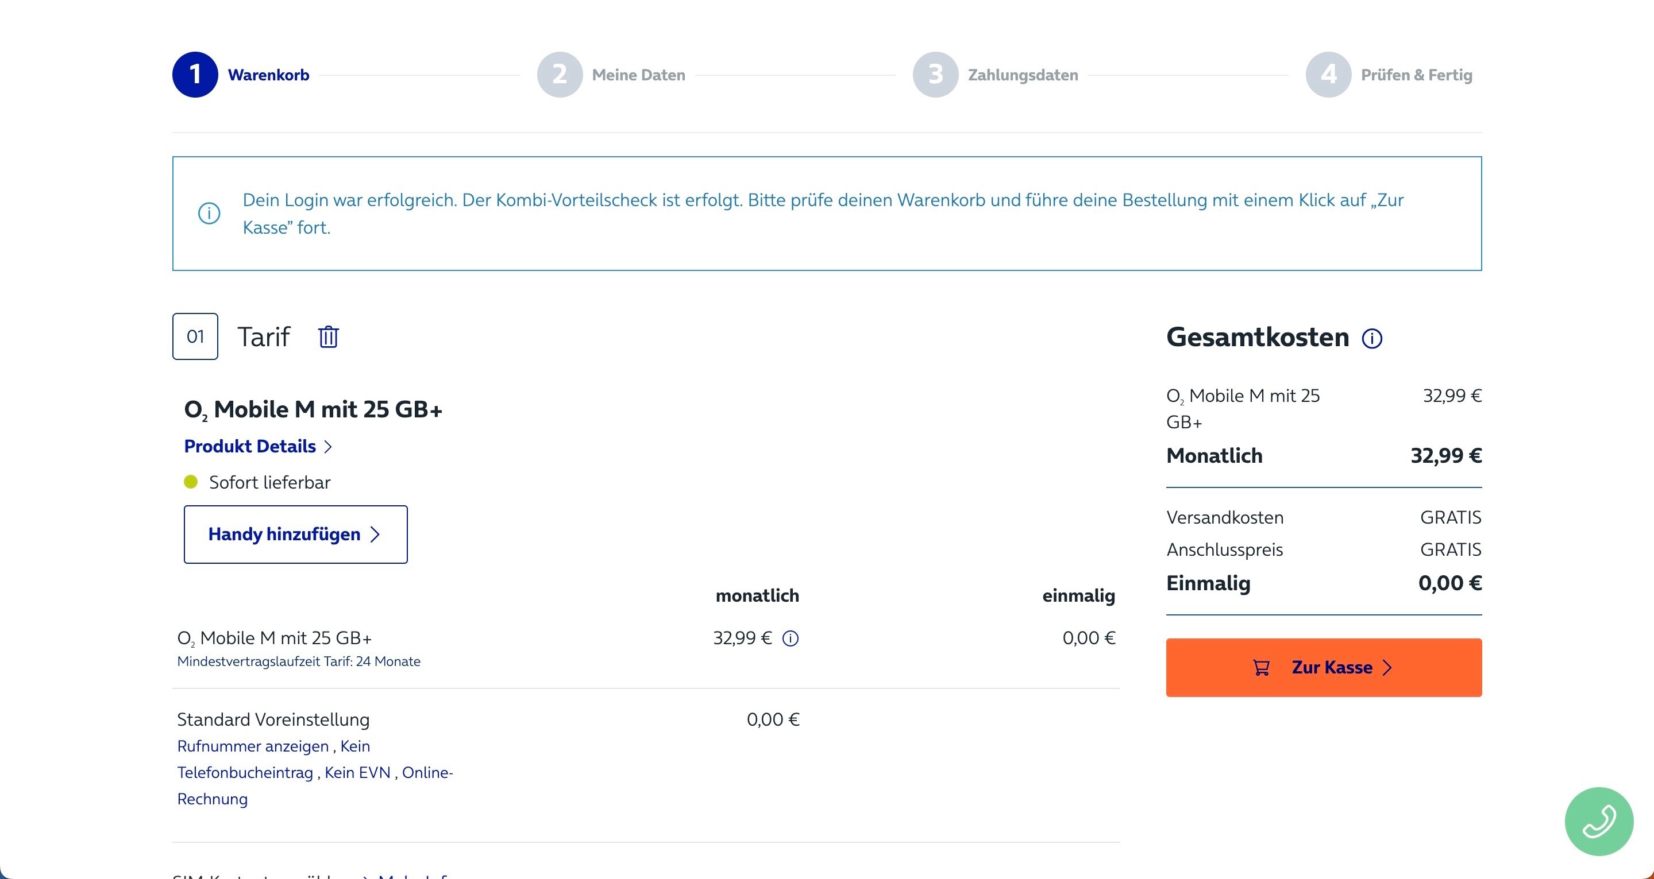
Task: Go to step 2 Meine Daten
Action: point(611,75)
